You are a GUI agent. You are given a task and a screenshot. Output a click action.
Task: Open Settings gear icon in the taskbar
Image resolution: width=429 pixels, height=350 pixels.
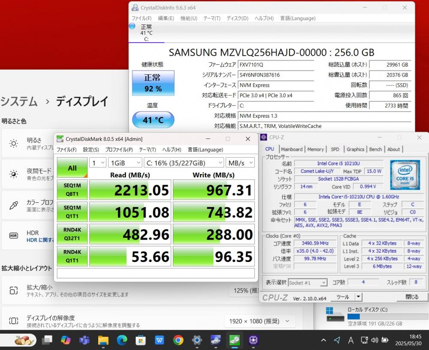coord(197,340)
